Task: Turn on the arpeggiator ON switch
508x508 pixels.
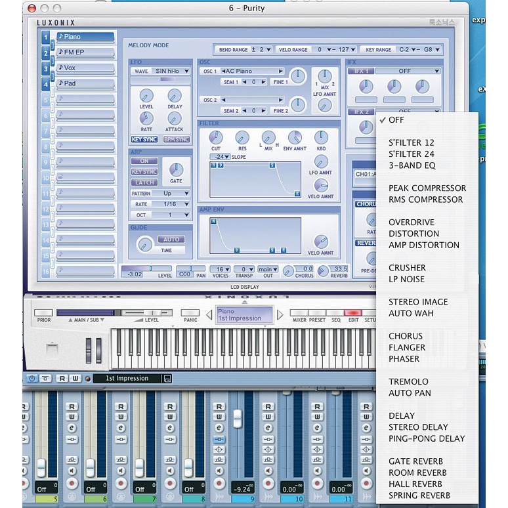Action: coord(144,161)
